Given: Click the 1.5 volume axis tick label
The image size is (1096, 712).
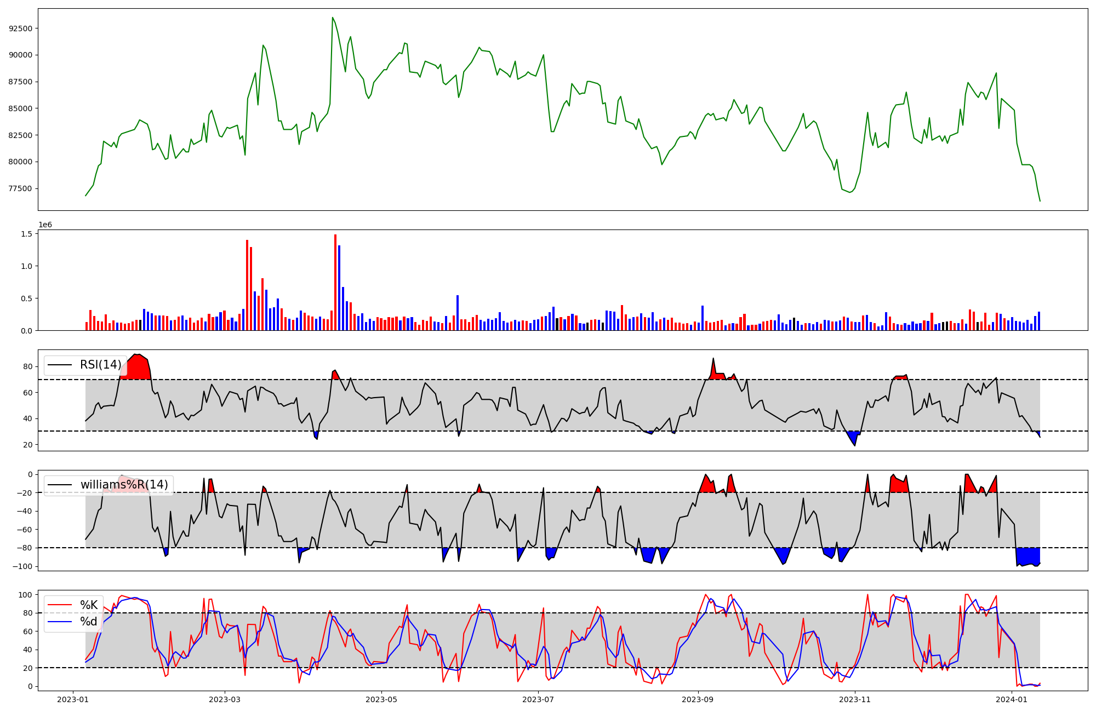Looking at the screenshot, I should [27, 234].
